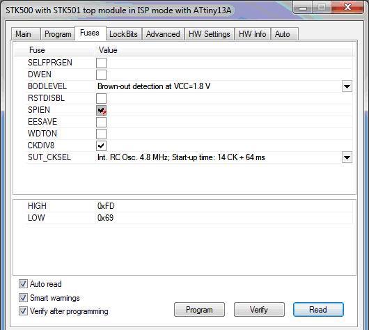
Task: Select the Int. RC Osc. 4.8 MHz value
Action: [x=181, y=157]
